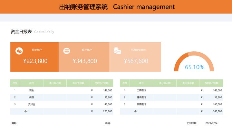Select the 招商银行 row item cell

coord(141,104)
